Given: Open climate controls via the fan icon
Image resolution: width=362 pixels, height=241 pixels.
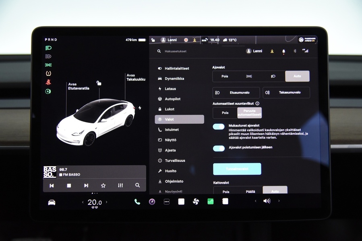Looking at the screenshot, I should (x=195, y=202).
